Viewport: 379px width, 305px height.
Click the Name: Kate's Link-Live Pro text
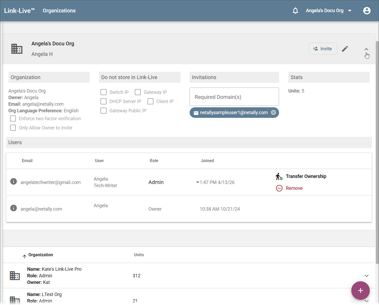54,269
